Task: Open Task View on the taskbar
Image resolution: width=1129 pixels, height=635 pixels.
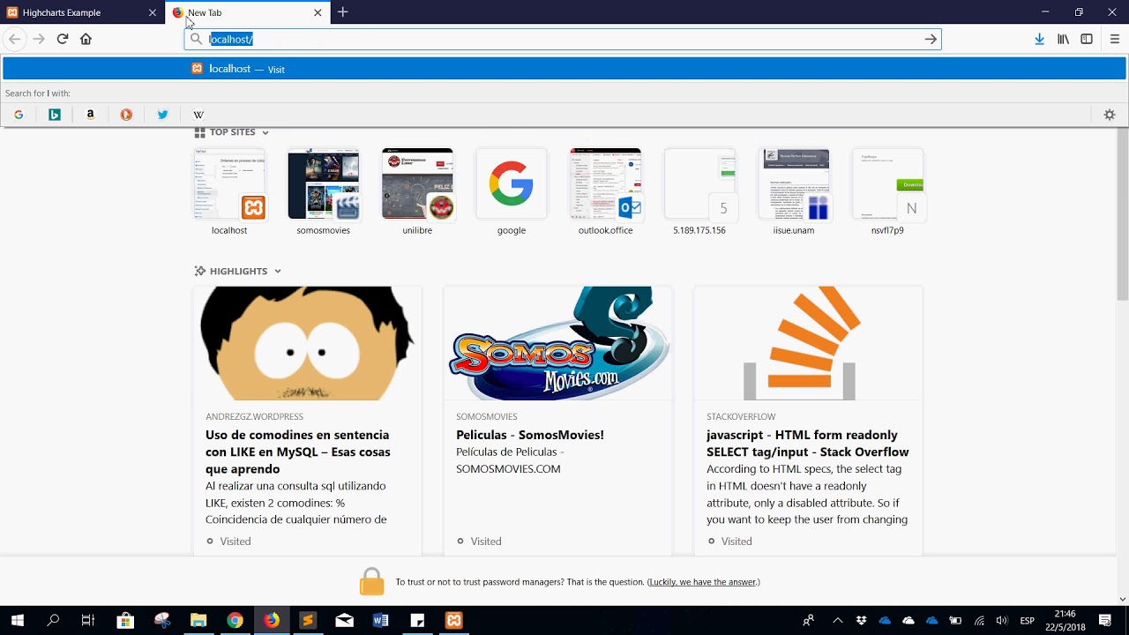Action: [x=88, y=620]
